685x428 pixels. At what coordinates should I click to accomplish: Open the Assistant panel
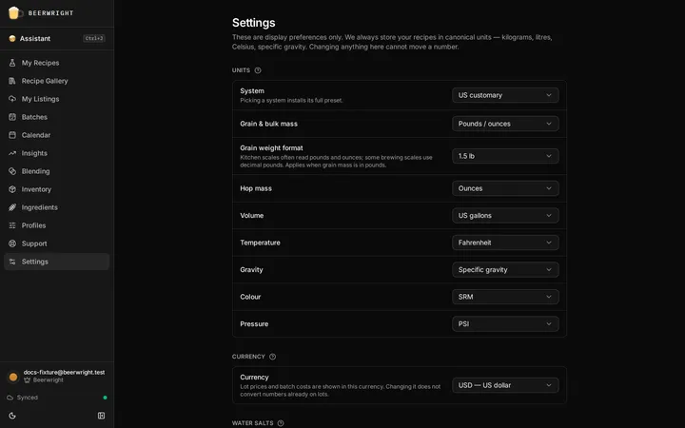click(x=57, y=38)
